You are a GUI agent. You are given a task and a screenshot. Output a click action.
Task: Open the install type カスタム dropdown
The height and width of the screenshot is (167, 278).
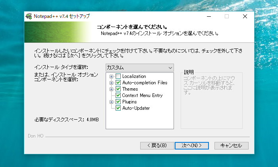[140, 68]
